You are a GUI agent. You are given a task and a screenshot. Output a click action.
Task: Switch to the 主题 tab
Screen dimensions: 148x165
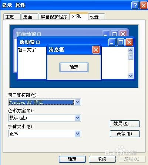pos(12,17)
